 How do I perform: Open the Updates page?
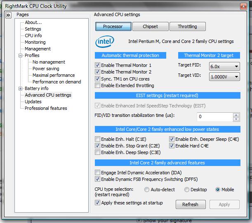(33, 102)
